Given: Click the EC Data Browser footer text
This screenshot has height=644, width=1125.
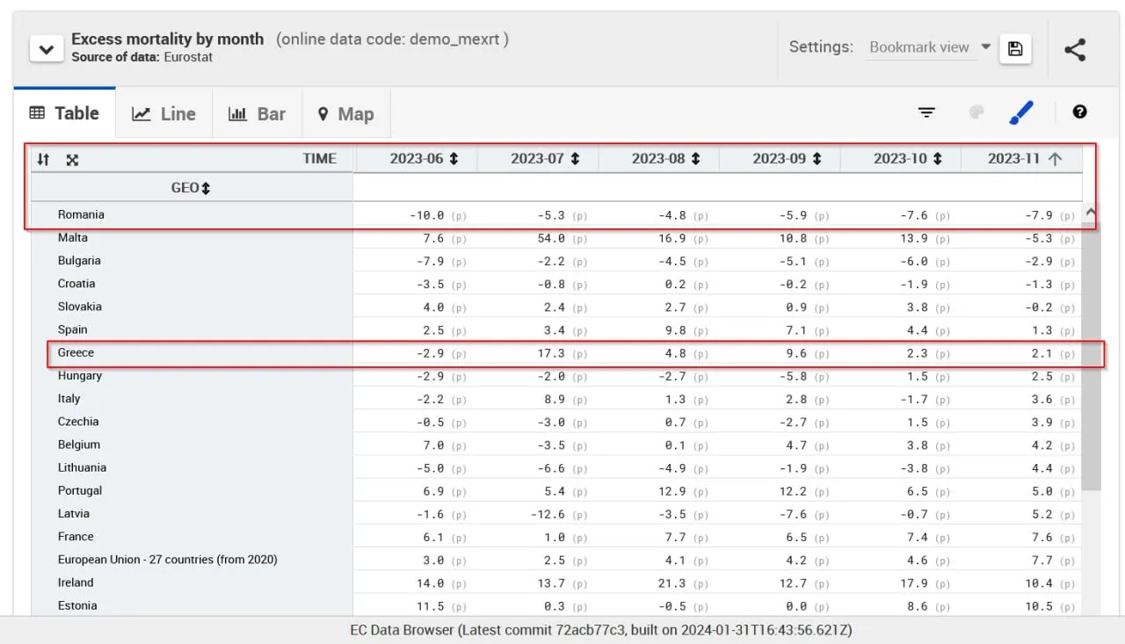Looking at the screenshot, I should tap(601, 630).
